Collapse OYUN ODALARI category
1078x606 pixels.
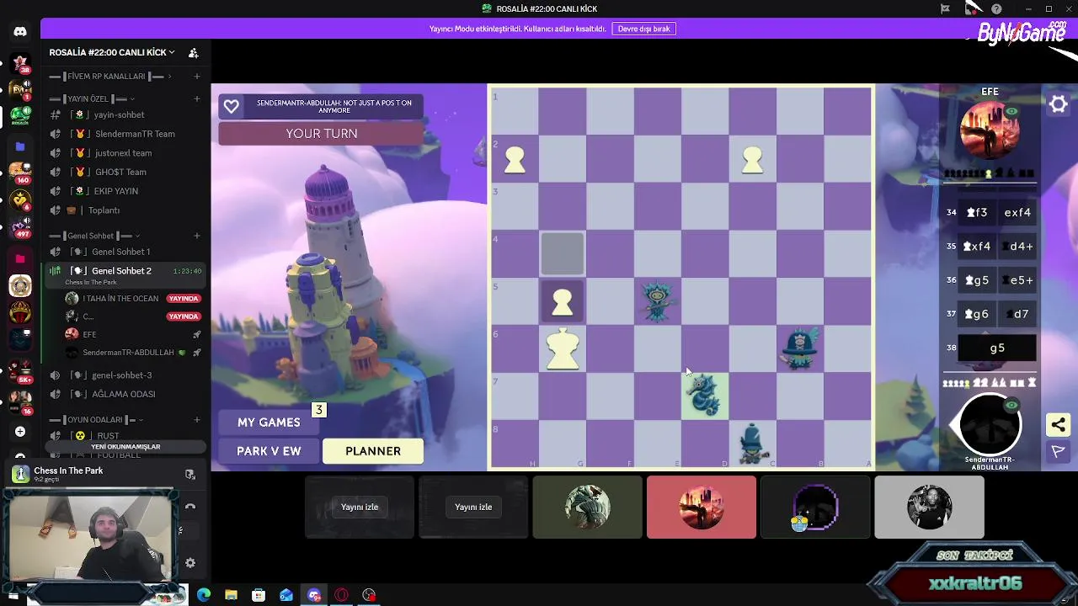(x=96, y=419)
